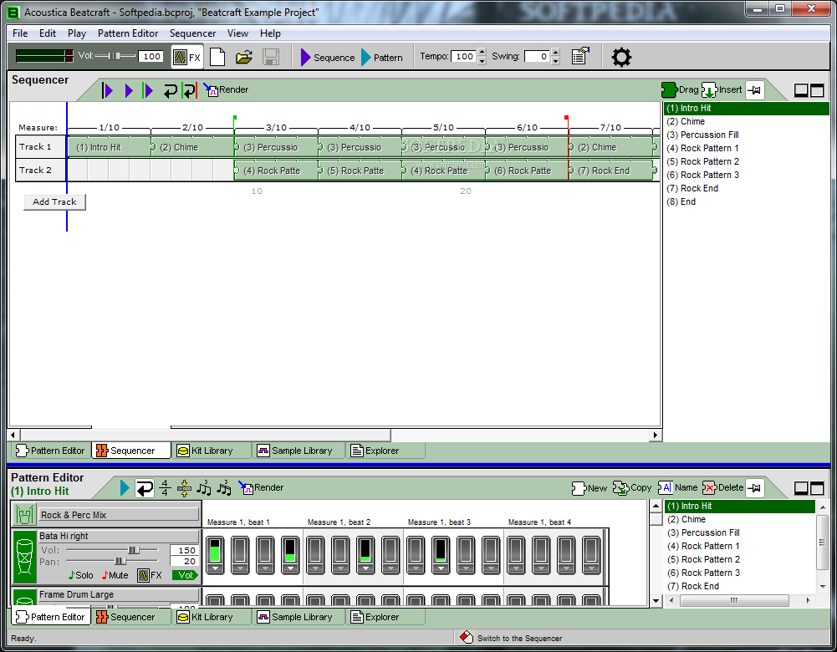Image resolution: width=837 pixels, height=652 pixels.
Task: Open the View menu
Action: (x=237, y=33)
